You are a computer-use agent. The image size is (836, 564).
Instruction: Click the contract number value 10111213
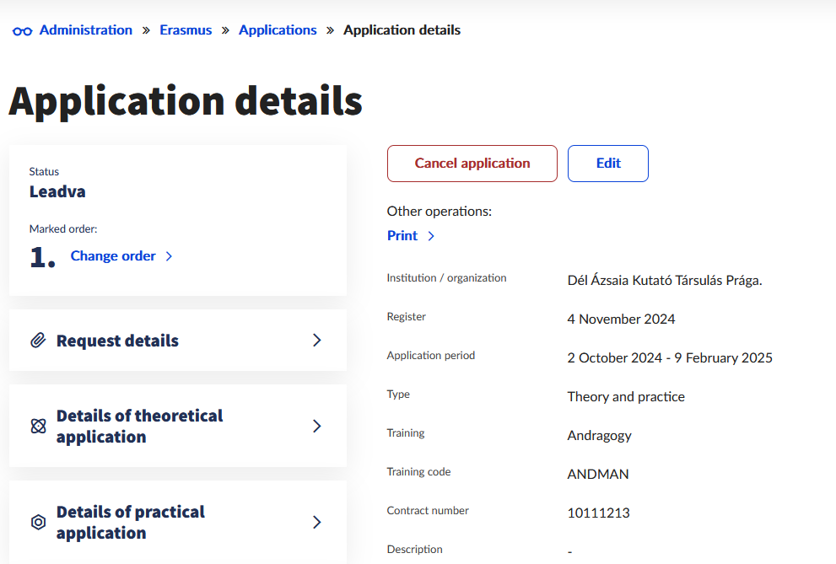(x=598, y=513)
